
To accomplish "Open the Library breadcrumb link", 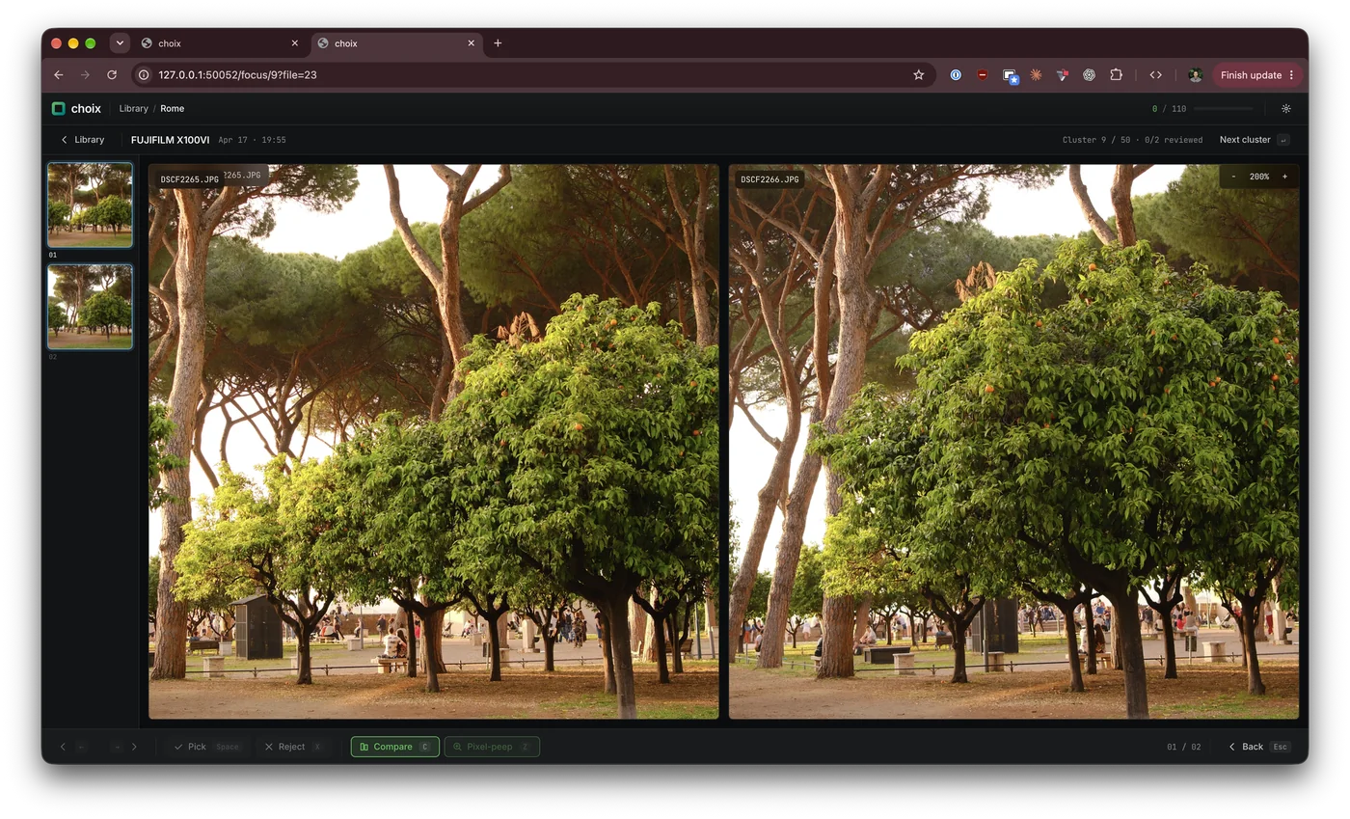I will [x=134, y=109].
